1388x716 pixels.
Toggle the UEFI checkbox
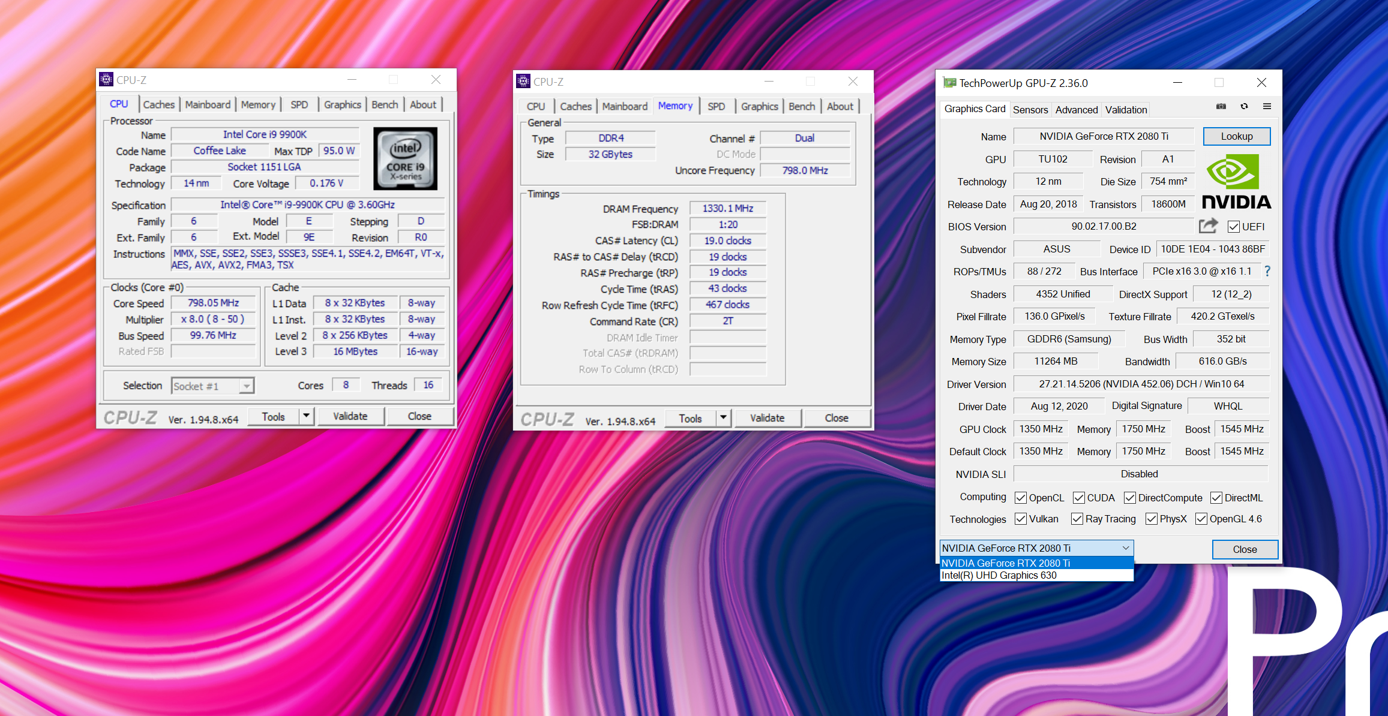click(x=1234, y=227)
